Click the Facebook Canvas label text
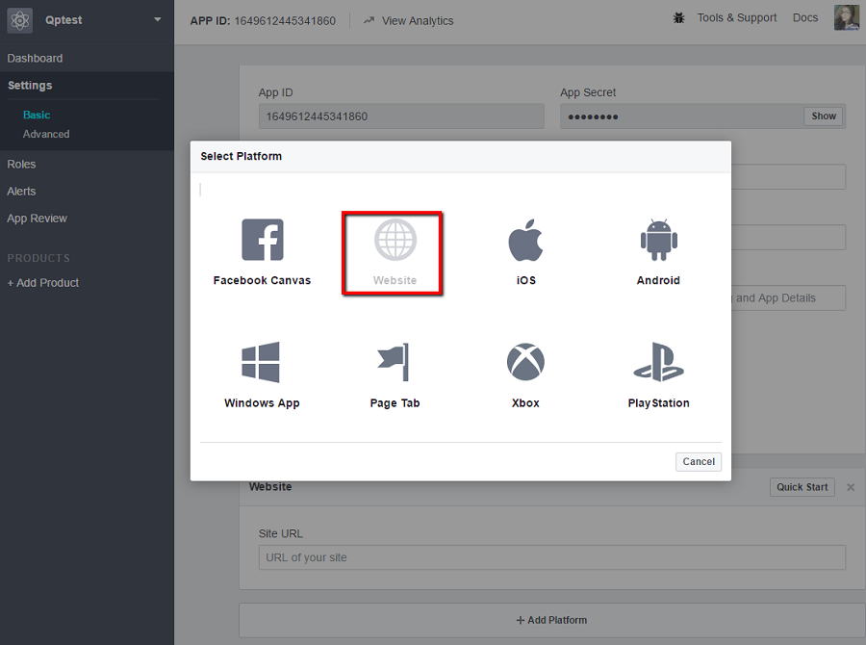866x645 pixels. [263, 280]
